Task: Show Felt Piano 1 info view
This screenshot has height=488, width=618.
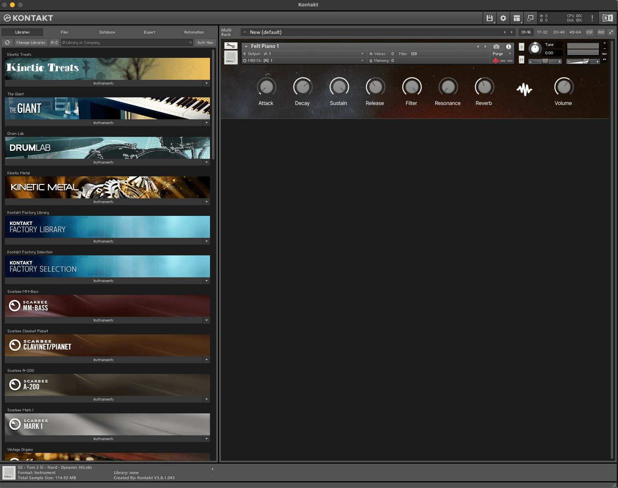Action: [x=509, y=46]
